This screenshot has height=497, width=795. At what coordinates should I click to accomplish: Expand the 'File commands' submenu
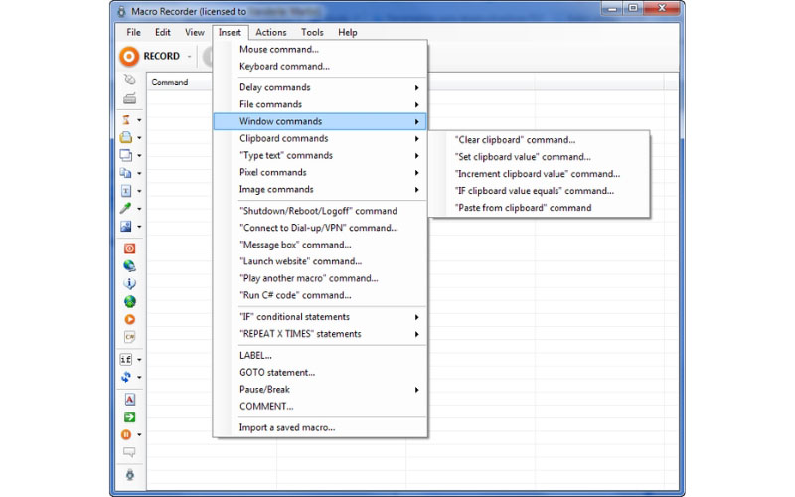(x=320, y=104)
